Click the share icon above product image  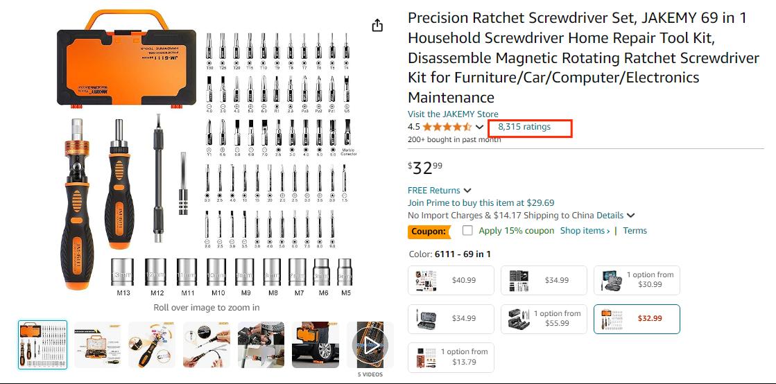377,26
